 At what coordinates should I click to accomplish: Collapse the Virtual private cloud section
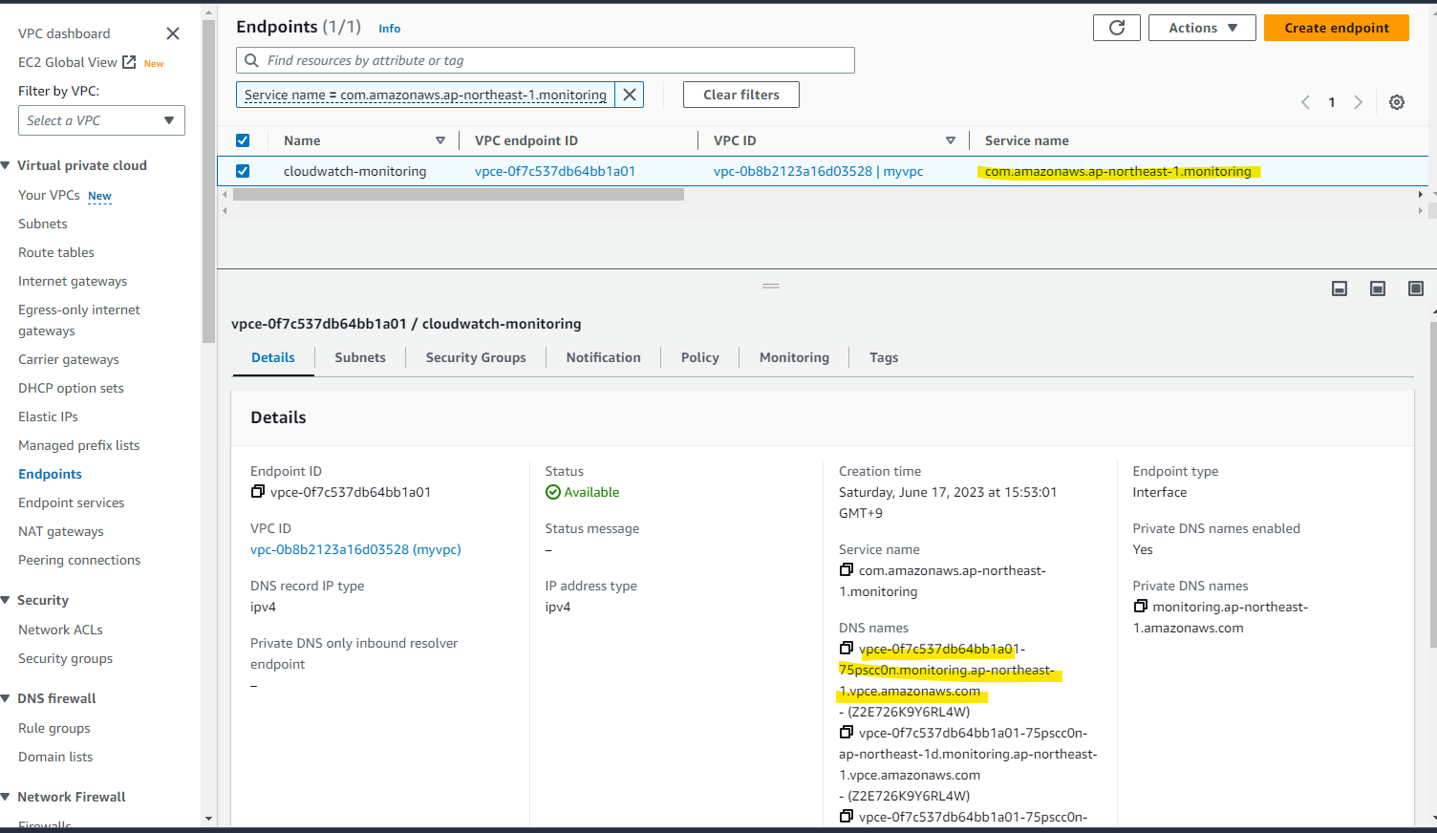click(x=6, y=165)
